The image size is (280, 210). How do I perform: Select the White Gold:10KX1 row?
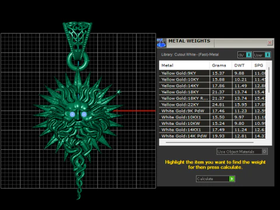coord(212,117)
